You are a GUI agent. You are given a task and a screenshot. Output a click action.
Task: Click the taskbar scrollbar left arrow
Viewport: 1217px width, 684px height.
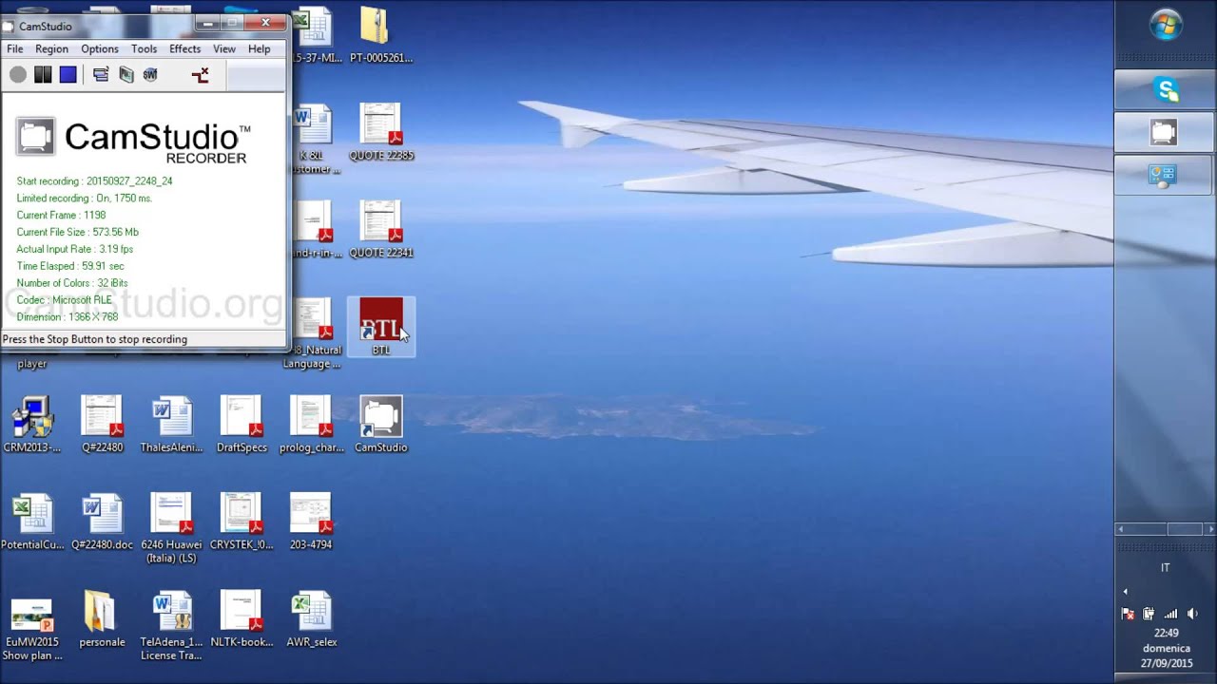tap(1121, 529)
